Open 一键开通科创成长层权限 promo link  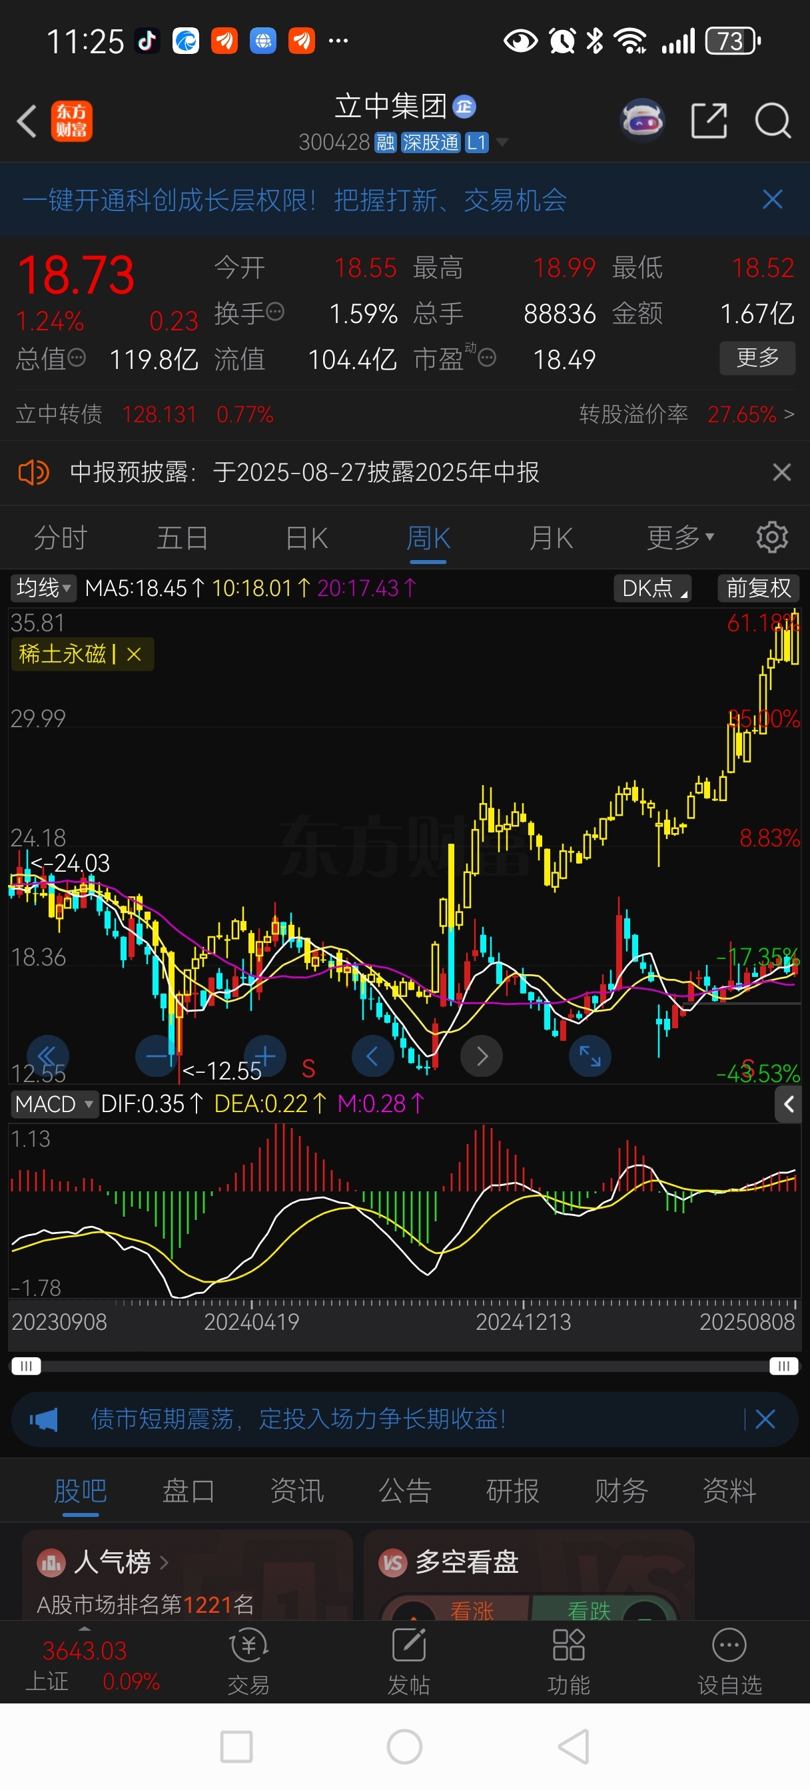pyautogui.click(x=295, y=200)
